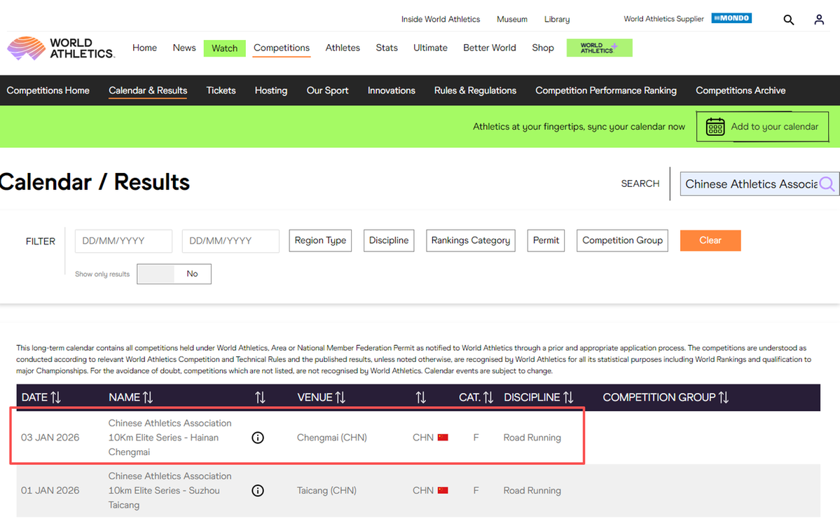The width and height of the screenshot is (840, 521).
Task: Click the start date DD/MM/YYYY field
Action: [123, 240]
